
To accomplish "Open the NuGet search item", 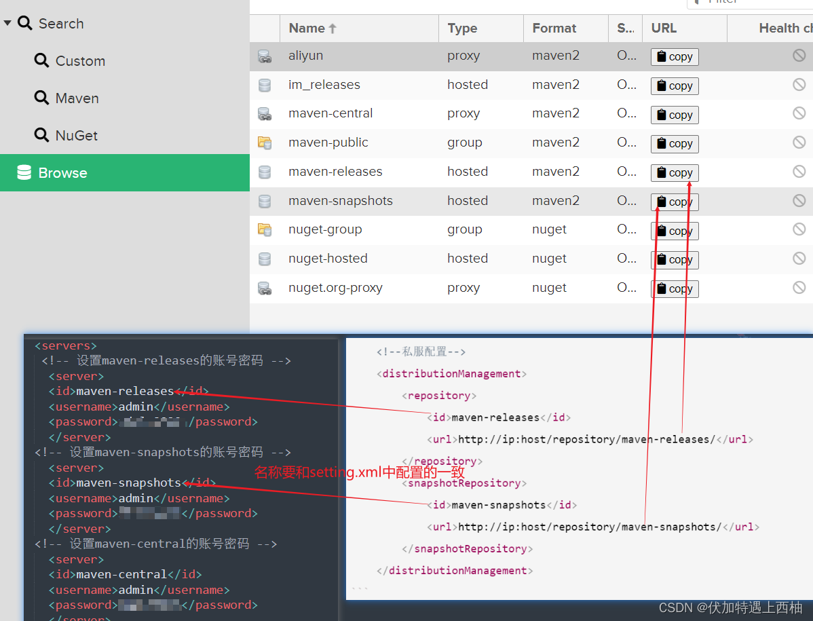I will tap(77, 136).
